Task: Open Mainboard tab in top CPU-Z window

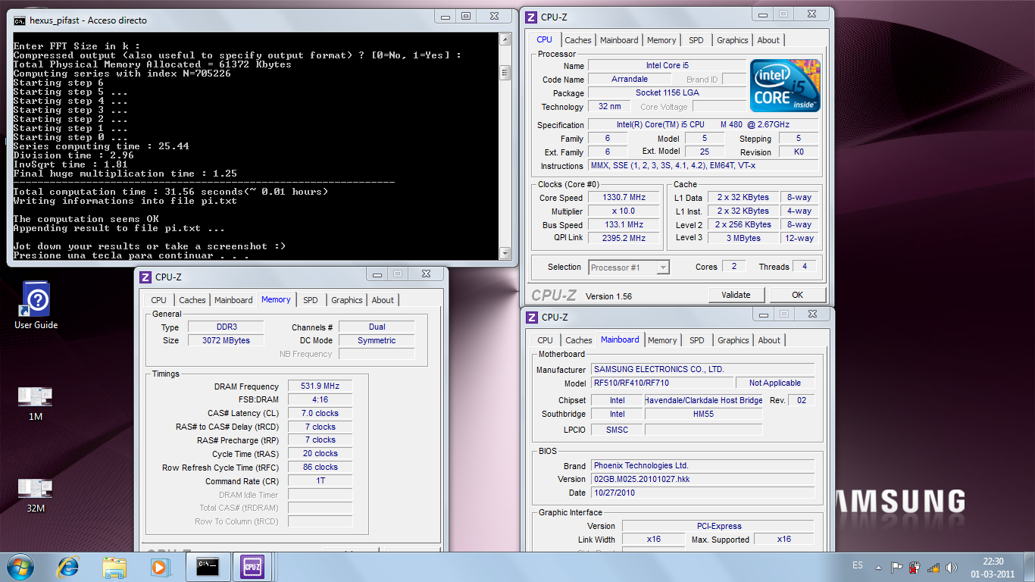Action: [619, 40]
